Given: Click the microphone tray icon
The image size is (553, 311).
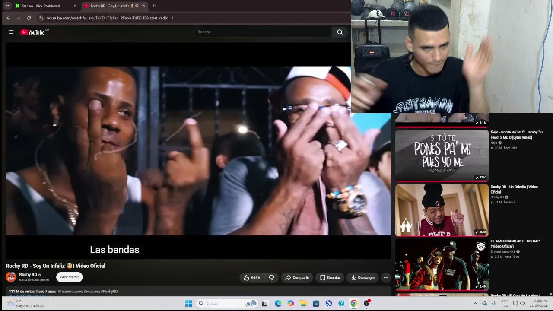Looking at the screenshot, I should tap(494, 303).
